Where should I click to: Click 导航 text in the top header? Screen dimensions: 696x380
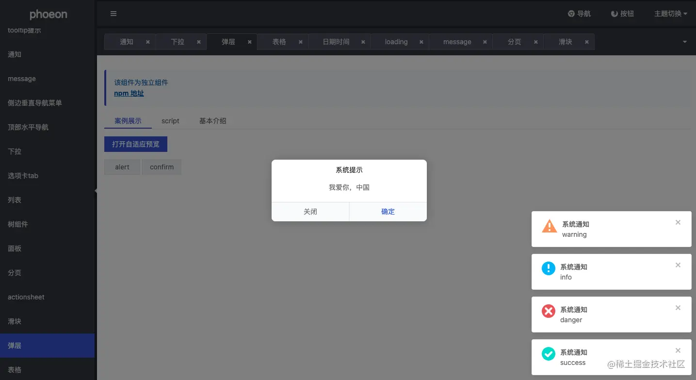584,14
